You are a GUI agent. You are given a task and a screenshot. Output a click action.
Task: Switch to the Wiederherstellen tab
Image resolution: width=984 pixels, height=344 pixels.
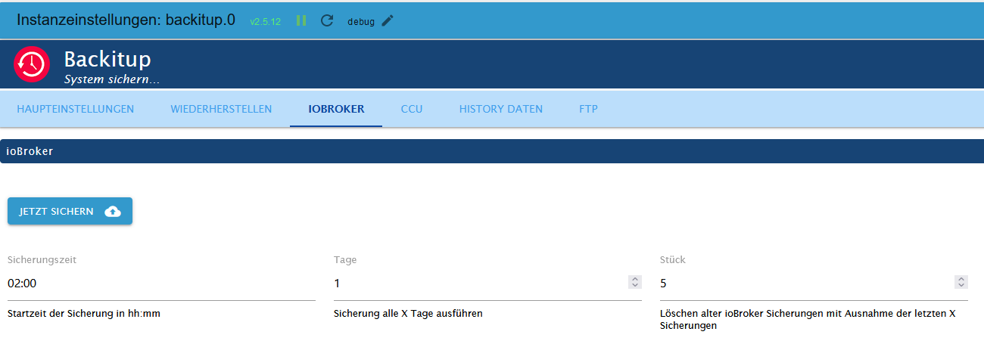(x=221, y=109)
